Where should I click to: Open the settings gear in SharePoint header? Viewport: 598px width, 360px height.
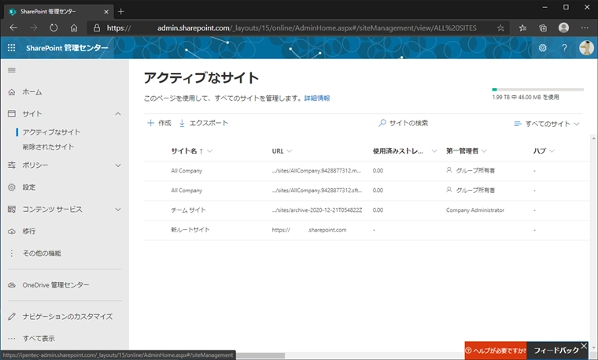pyautogui.click(x=542, y=48)
